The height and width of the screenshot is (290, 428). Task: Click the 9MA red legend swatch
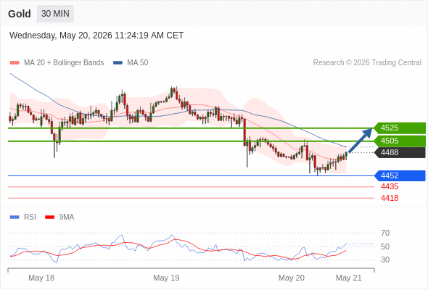pyautogui.click(x=49, y=217)
